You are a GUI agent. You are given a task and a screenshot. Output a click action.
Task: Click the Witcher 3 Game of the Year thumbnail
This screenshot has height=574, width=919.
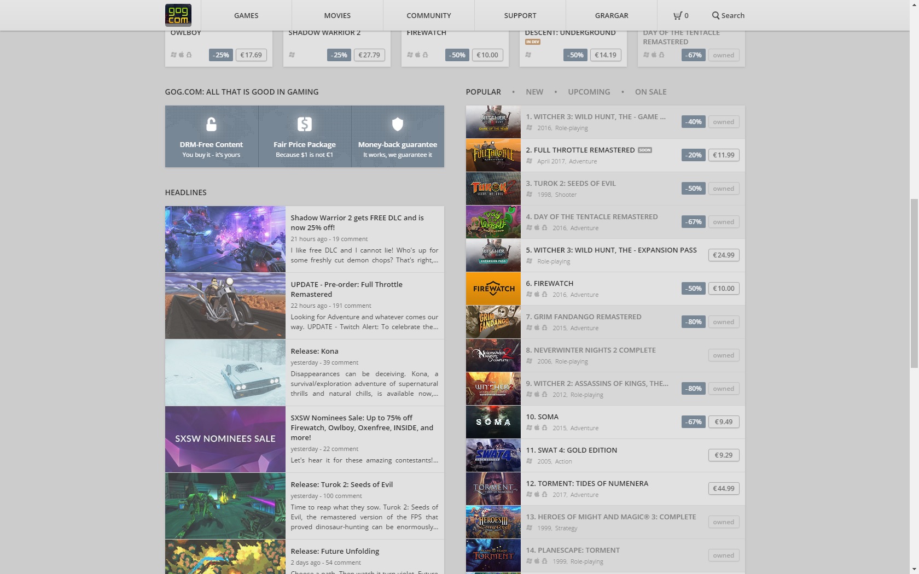point(493,122)
